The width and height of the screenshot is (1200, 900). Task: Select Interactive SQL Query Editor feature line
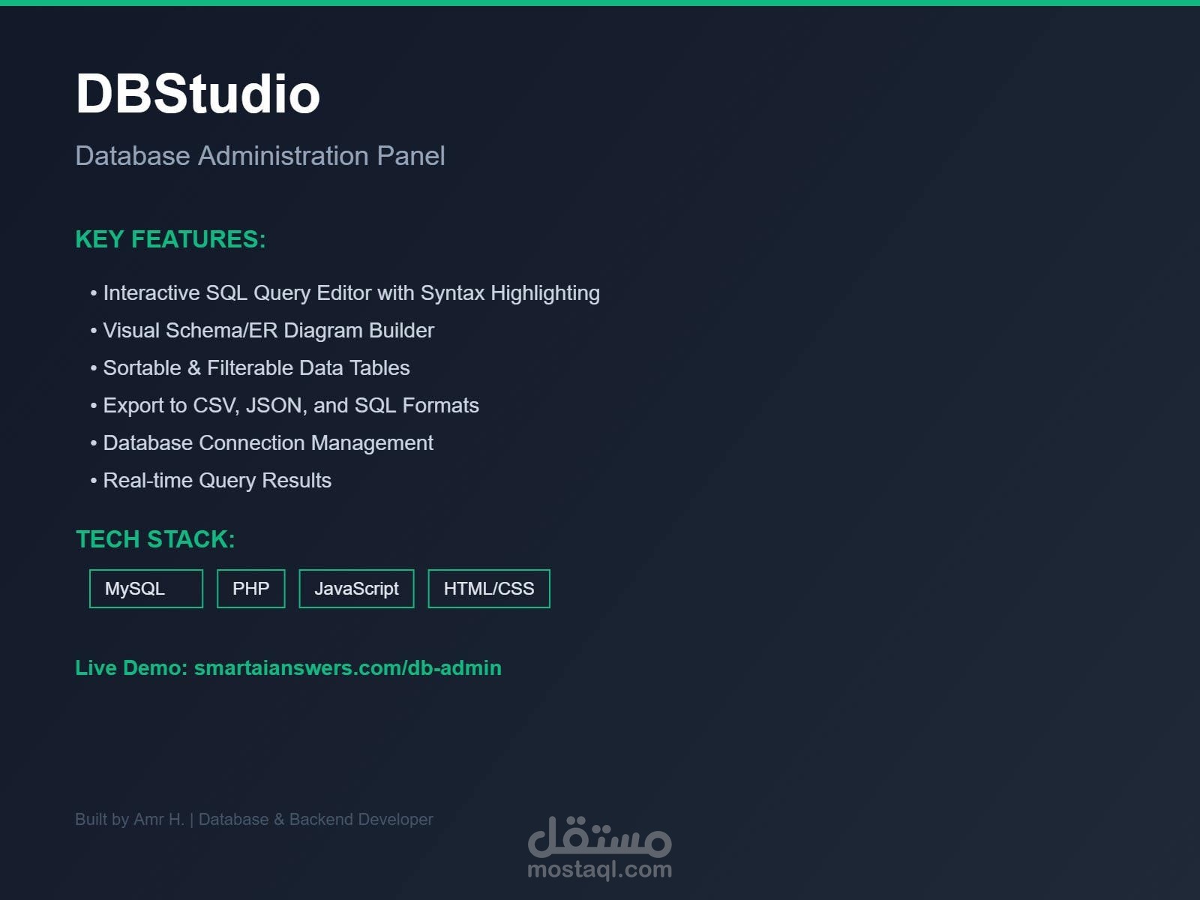tap(345, 293)
